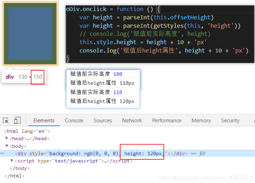Expand the head element node
The height and width of the screenshot is (183, 255).
(7, 138)
